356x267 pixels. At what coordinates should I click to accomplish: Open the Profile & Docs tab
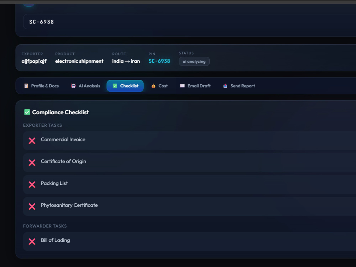click(x=41, y=86)
